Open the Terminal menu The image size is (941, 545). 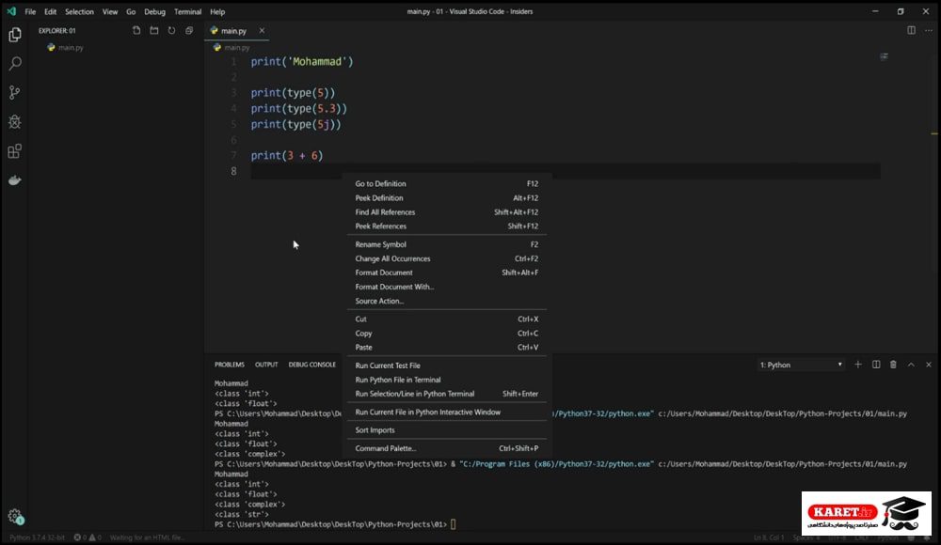[x=188, y=11]
